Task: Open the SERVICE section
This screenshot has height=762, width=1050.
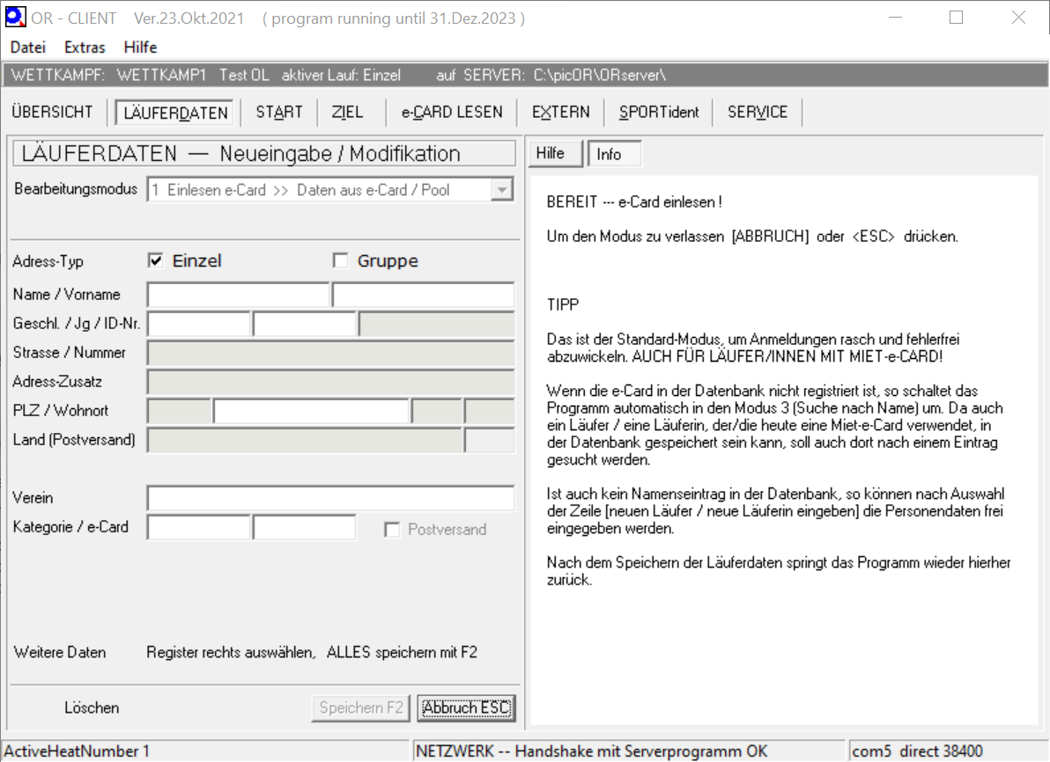Action: (757, 112)
